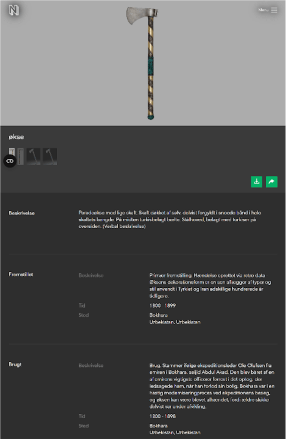Select the third axe thumbnail

click(x=34, y=157)
